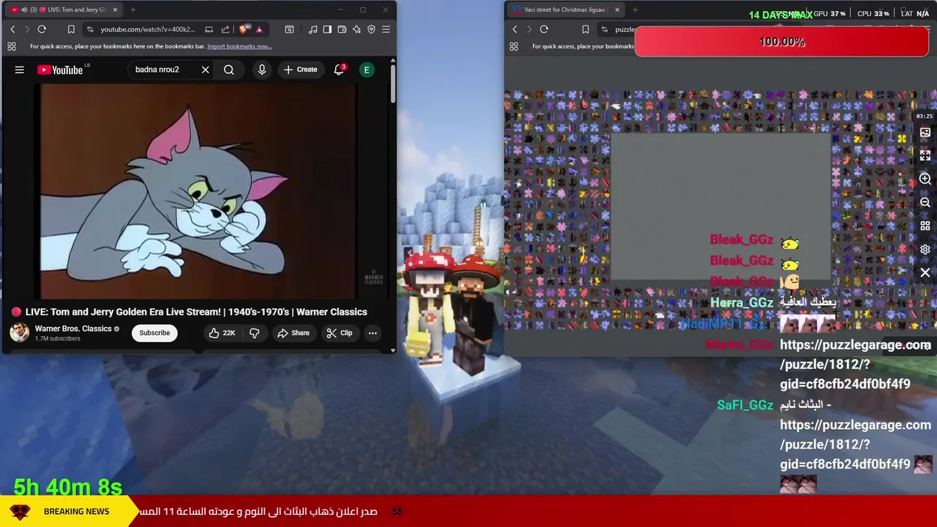Share the YouTube page link from address bar
937x527 pixels.
[225, 29]
